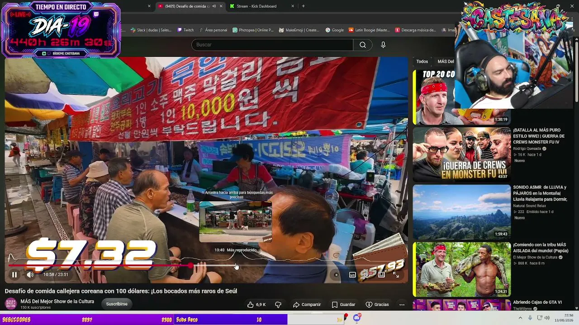Image resolution: width=579 pixels, height=325 pixels.
Task: Open the Papúa tribe video thumbnail
Action: click(x=461, y=269)
